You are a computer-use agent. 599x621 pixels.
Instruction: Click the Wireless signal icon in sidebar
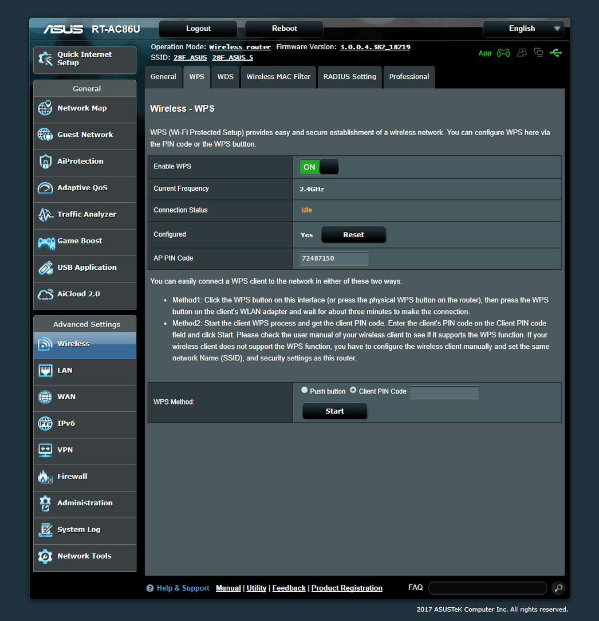click(45, 344)
